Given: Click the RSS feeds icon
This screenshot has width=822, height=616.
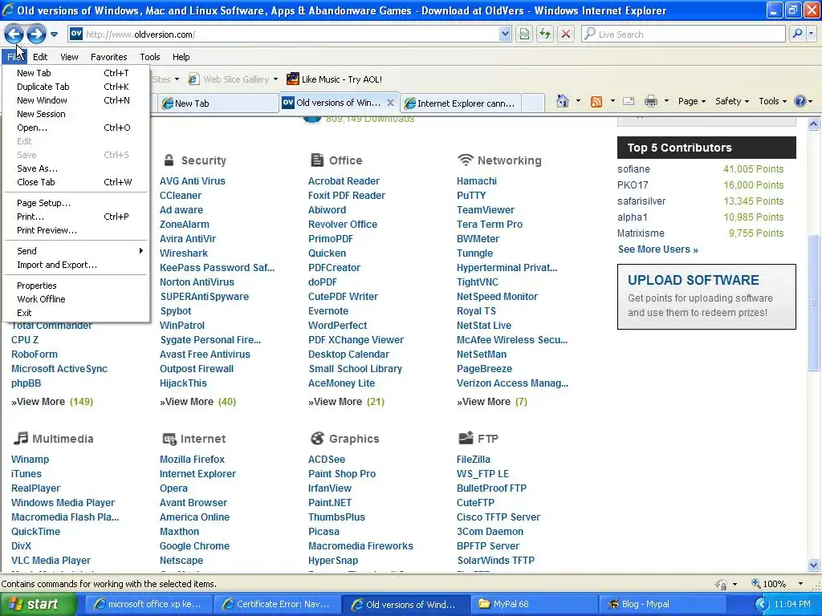Looking at the screenshot, I should [x=596, y=102].
